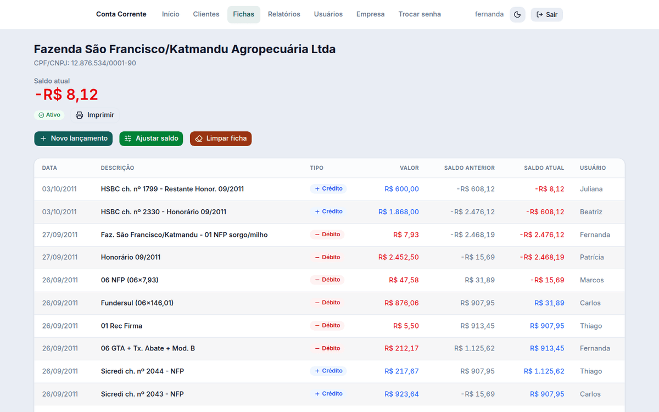Click the Crédito badge on Sicredi ch. 2044 row
This screenshot has height=412, width=659.
point(328,371)
